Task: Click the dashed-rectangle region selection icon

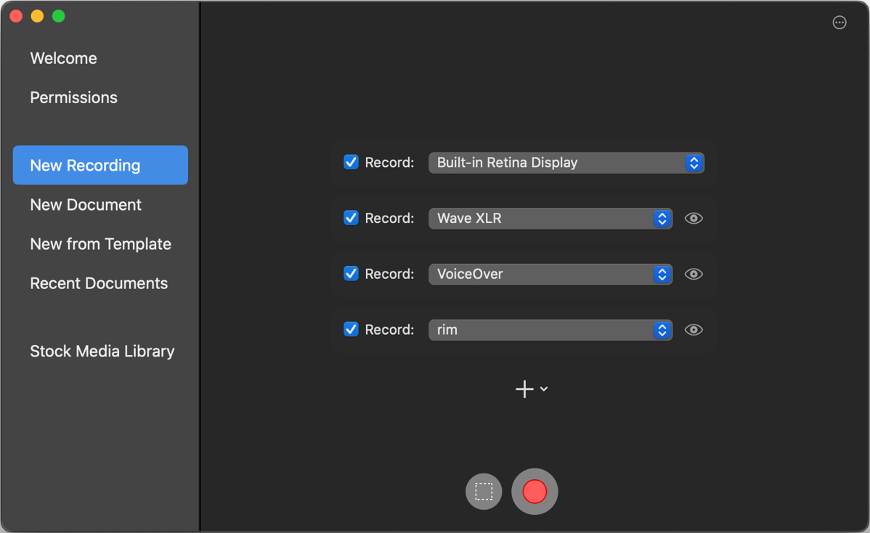Action: [484, 492]
